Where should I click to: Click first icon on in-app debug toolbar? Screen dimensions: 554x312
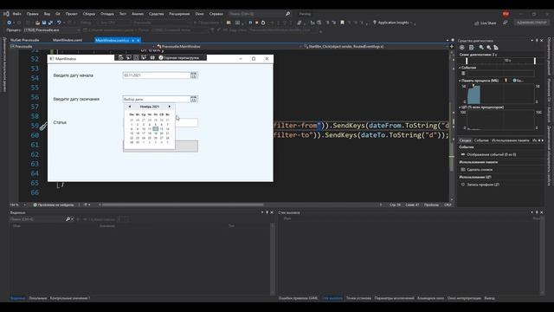121,58
